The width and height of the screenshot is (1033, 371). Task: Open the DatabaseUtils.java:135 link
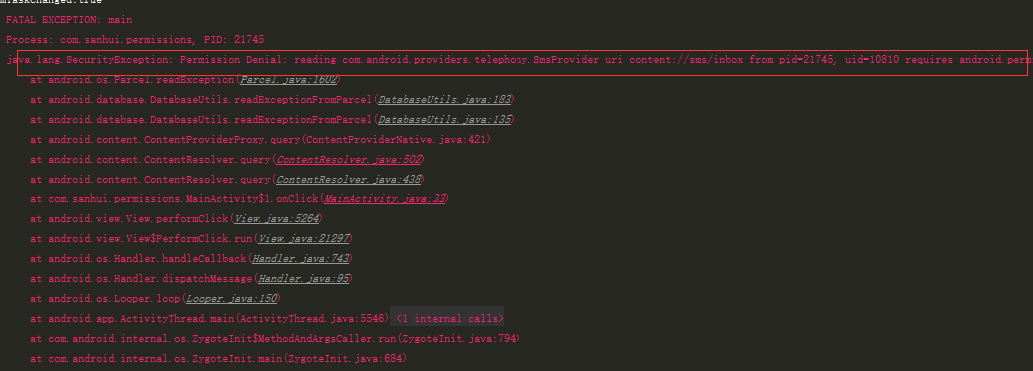pos(444,120)
